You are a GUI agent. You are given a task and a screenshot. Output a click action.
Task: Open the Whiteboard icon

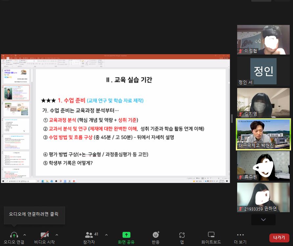[211, 235]
